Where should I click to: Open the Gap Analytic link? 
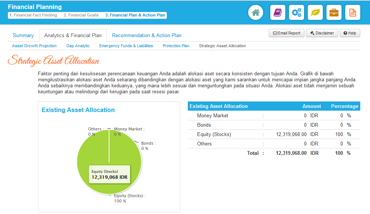(x=78, y=46)
